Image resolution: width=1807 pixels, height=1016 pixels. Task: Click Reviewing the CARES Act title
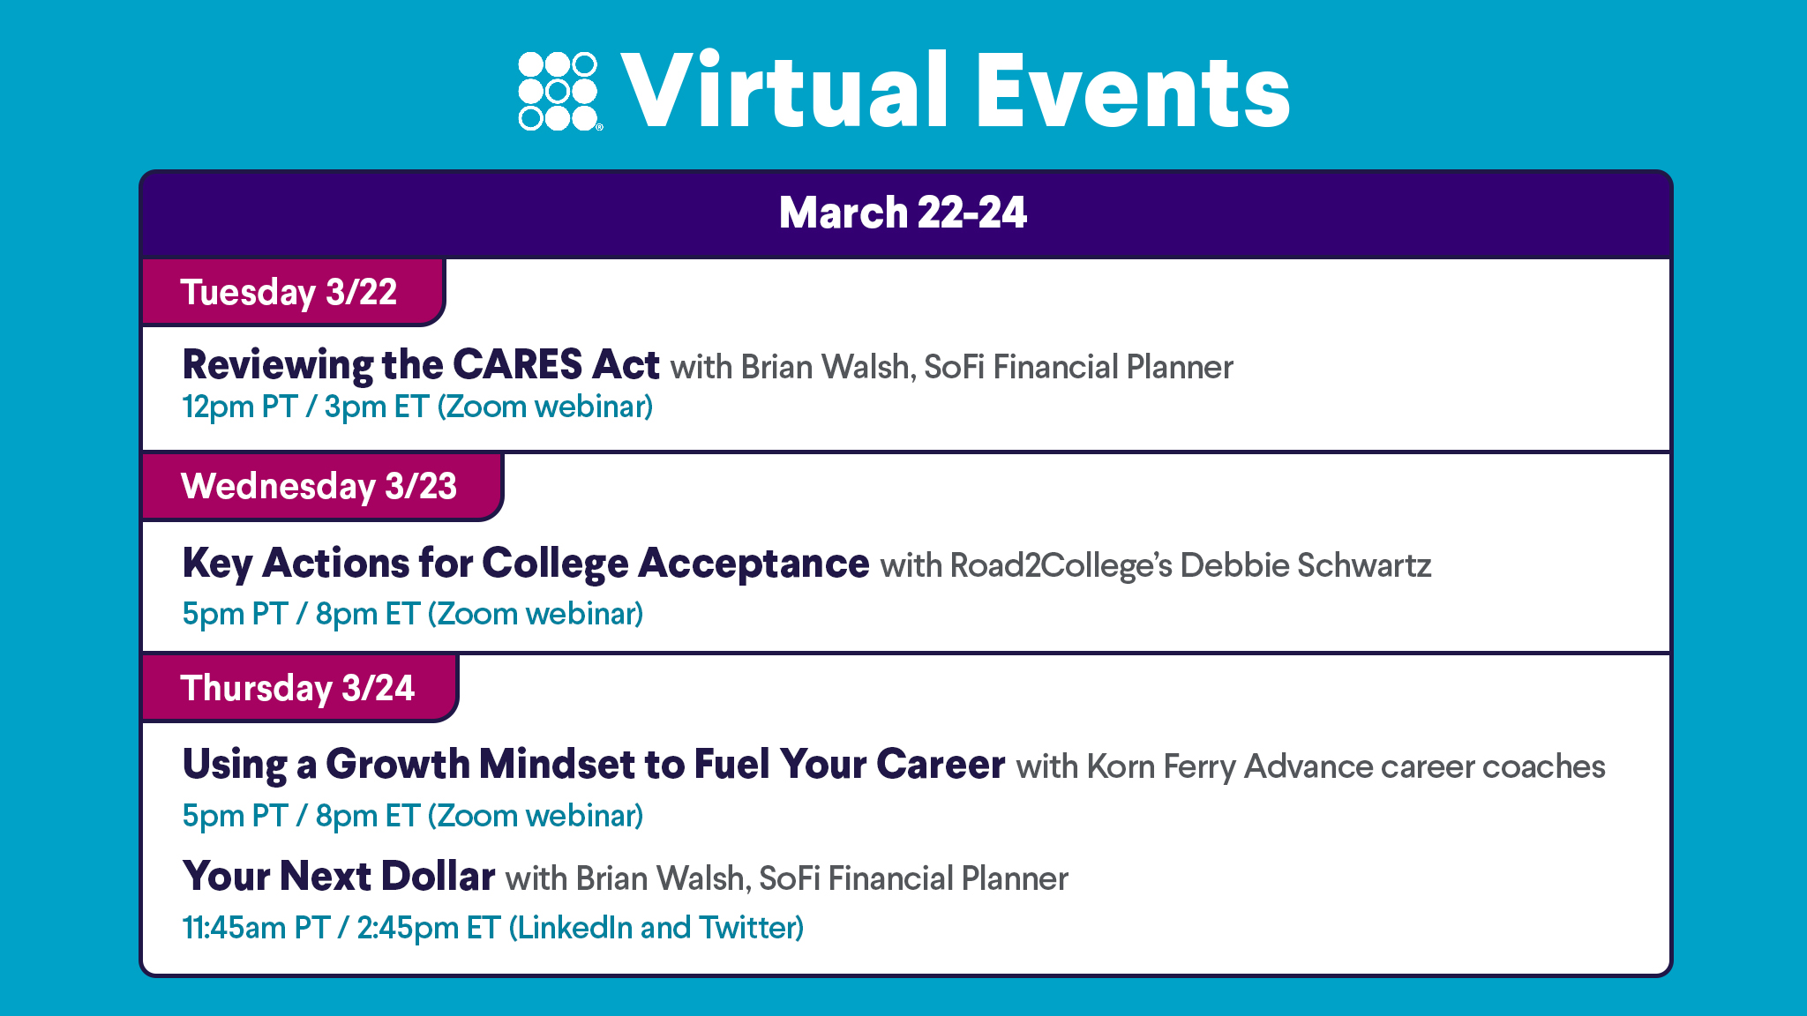421,365
